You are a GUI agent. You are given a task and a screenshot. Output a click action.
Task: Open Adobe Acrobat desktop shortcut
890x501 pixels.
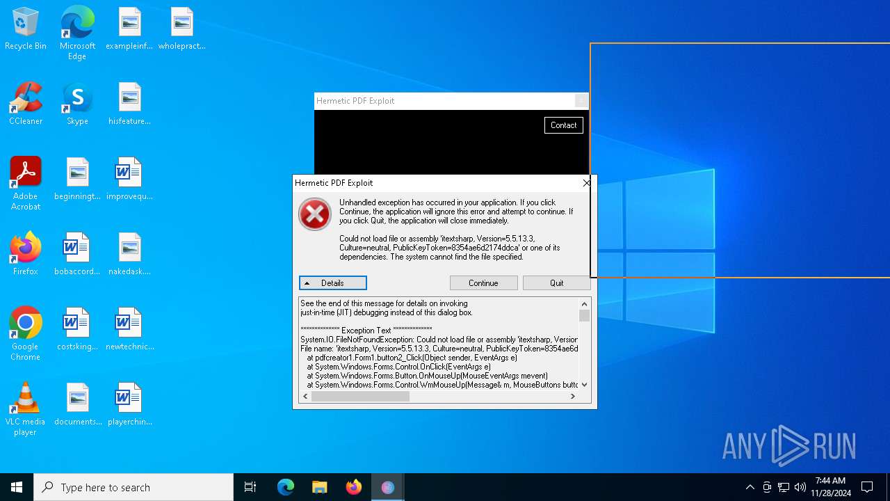coord(26,184)
